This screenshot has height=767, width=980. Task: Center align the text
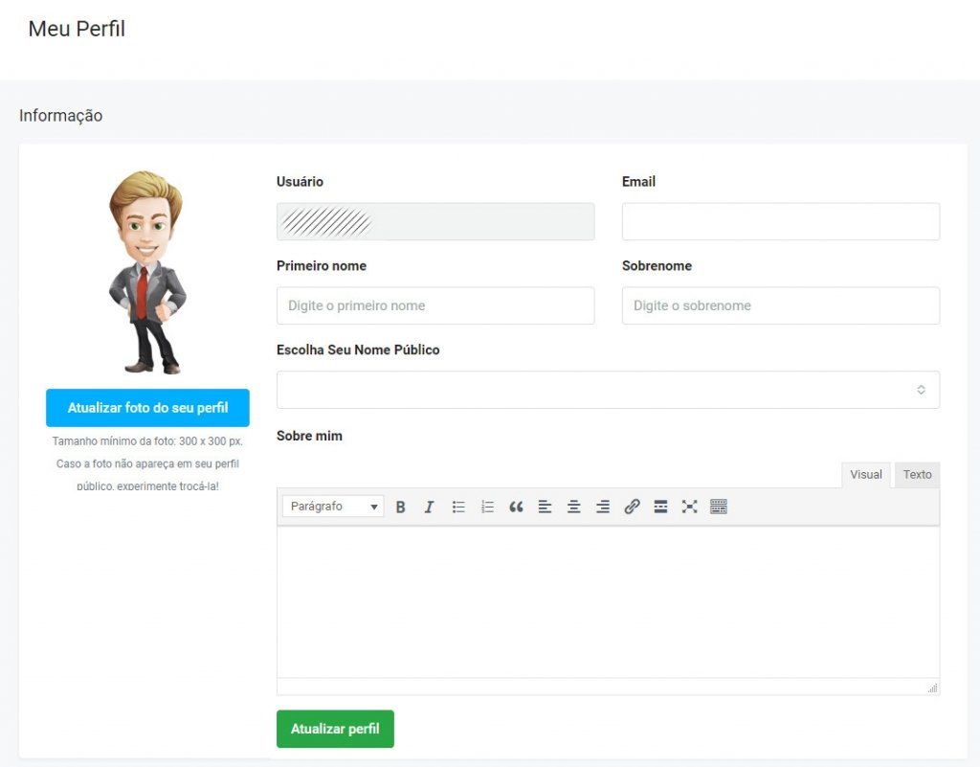pos(574,508)
